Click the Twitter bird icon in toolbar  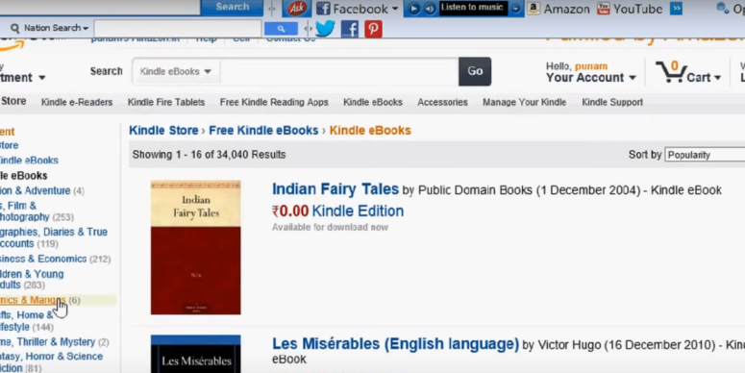325,29
